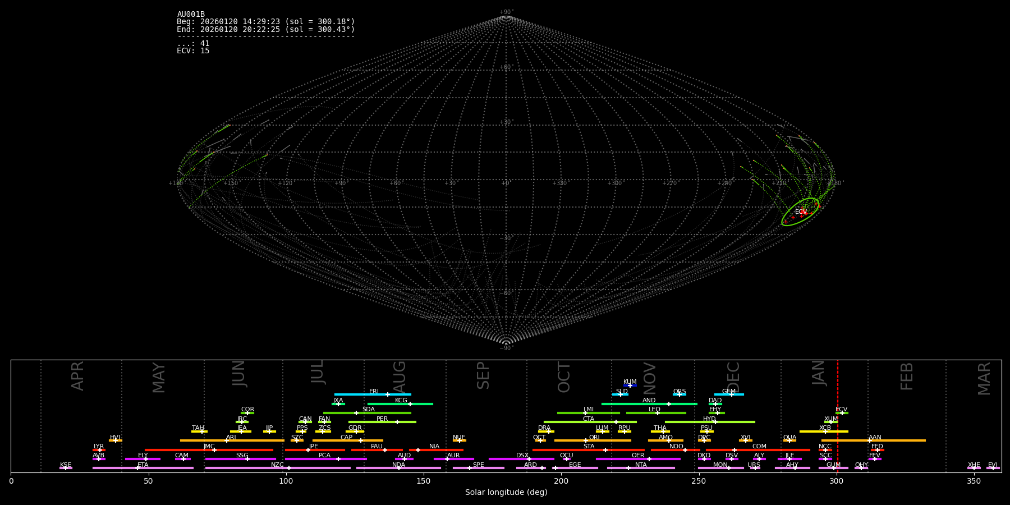
Task: Click the MON shower label
Action: coord(720,465)
